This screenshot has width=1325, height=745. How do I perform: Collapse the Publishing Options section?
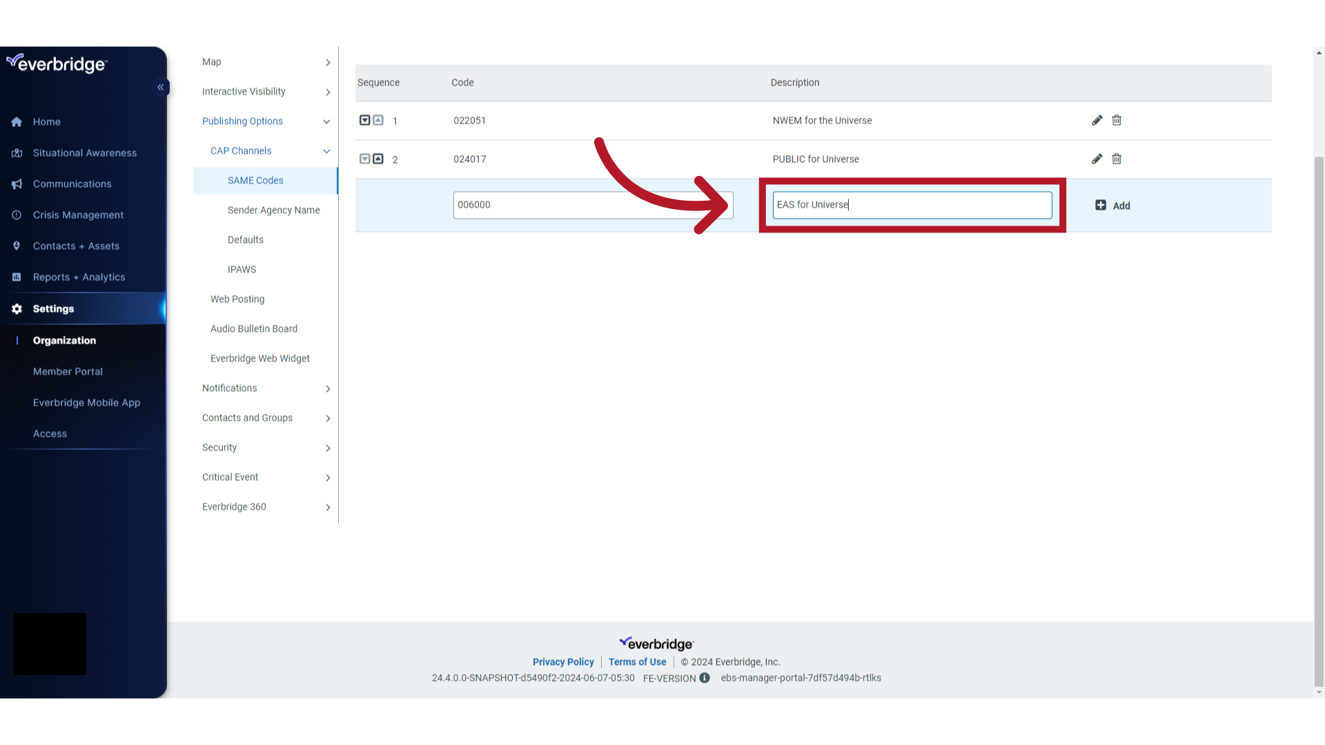[x=327, y=121]
